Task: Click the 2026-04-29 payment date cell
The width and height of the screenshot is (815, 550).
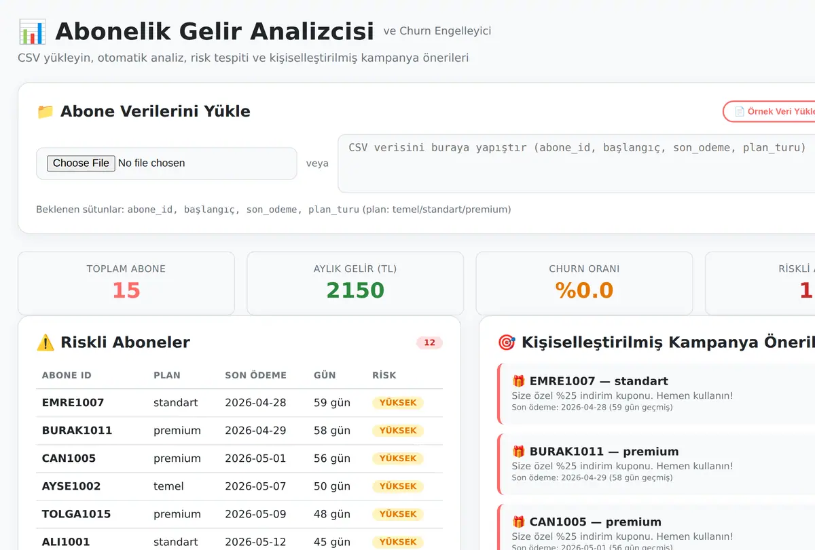Action: tap(255, 431)
